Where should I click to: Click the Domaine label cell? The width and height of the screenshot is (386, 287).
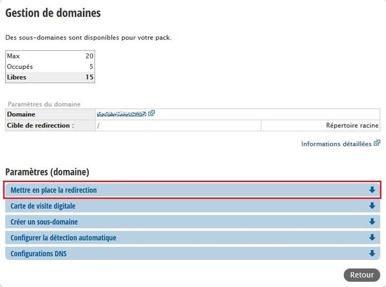(50, 114)
